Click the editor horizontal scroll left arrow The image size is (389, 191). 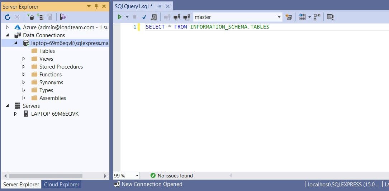click(231, 176)
